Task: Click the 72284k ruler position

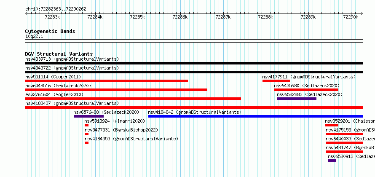Action: [95, 17]
